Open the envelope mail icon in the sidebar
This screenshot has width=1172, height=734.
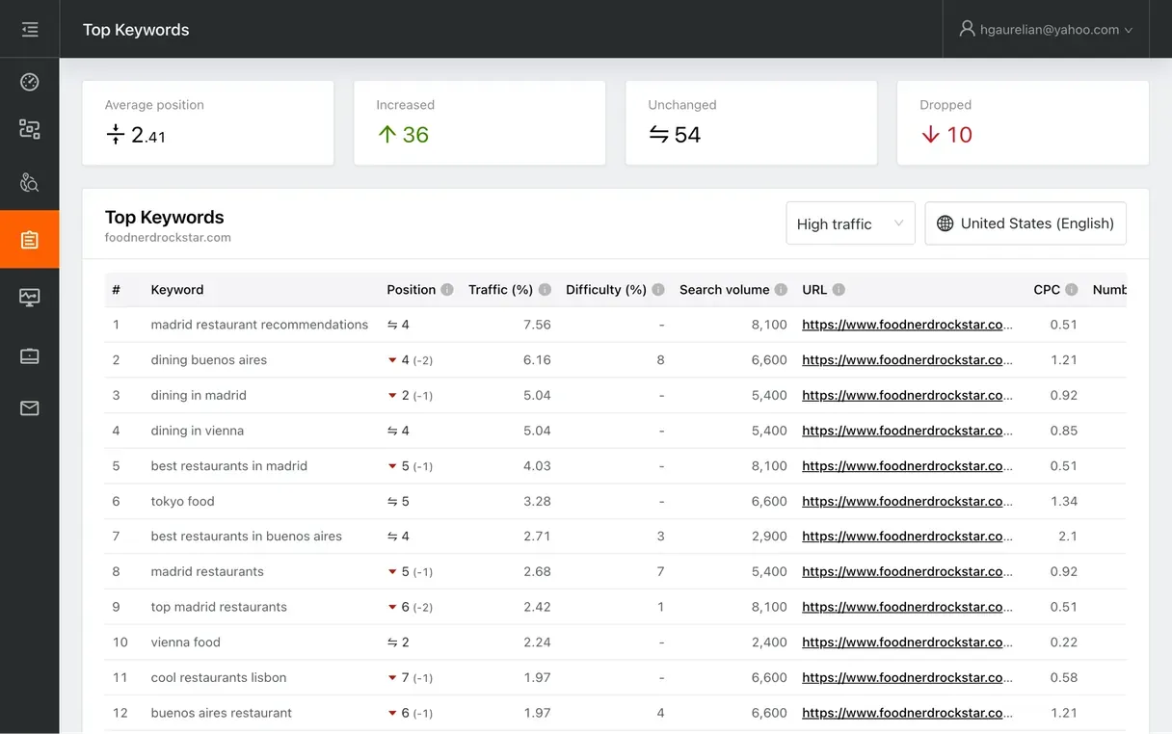click(30, 407)
